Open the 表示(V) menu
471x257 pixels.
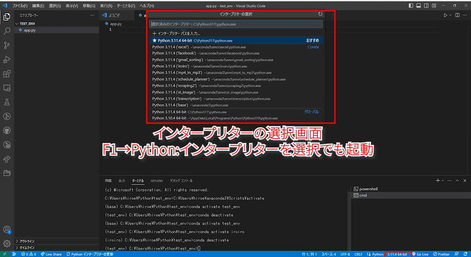tap(72, 6)
